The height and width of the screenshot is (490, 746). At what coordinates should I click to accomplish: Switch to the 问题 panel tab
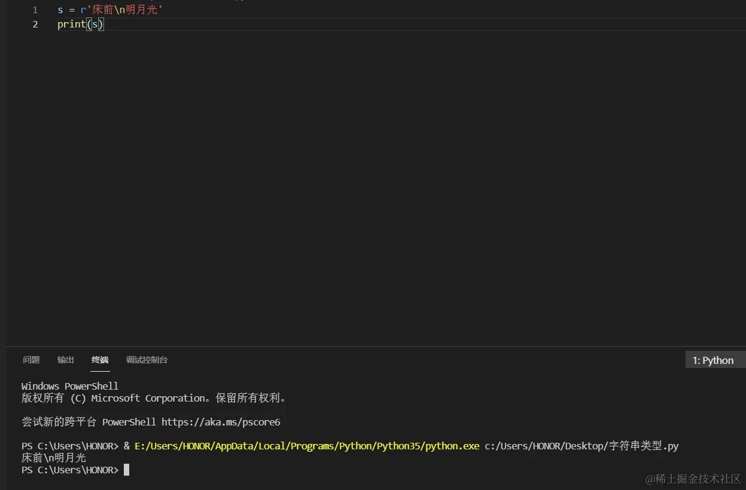[31, 360]
